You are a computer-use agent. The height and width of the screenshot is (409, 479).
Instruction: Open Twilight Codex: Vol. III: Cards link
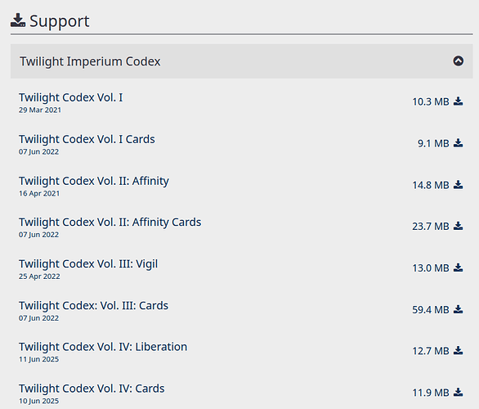coord(93,306)
